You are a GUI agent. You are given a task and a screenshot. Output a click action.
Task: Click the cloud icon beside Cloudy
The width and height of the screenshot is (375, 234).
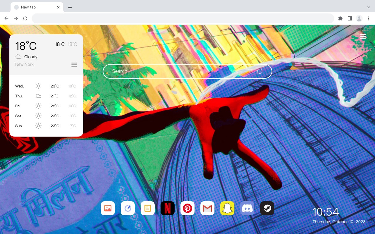(x=18, y=57)
